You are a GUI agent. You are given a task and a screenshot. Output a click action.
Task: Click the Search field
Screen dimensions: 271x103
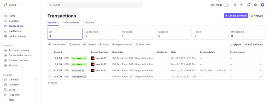point(95,5)
